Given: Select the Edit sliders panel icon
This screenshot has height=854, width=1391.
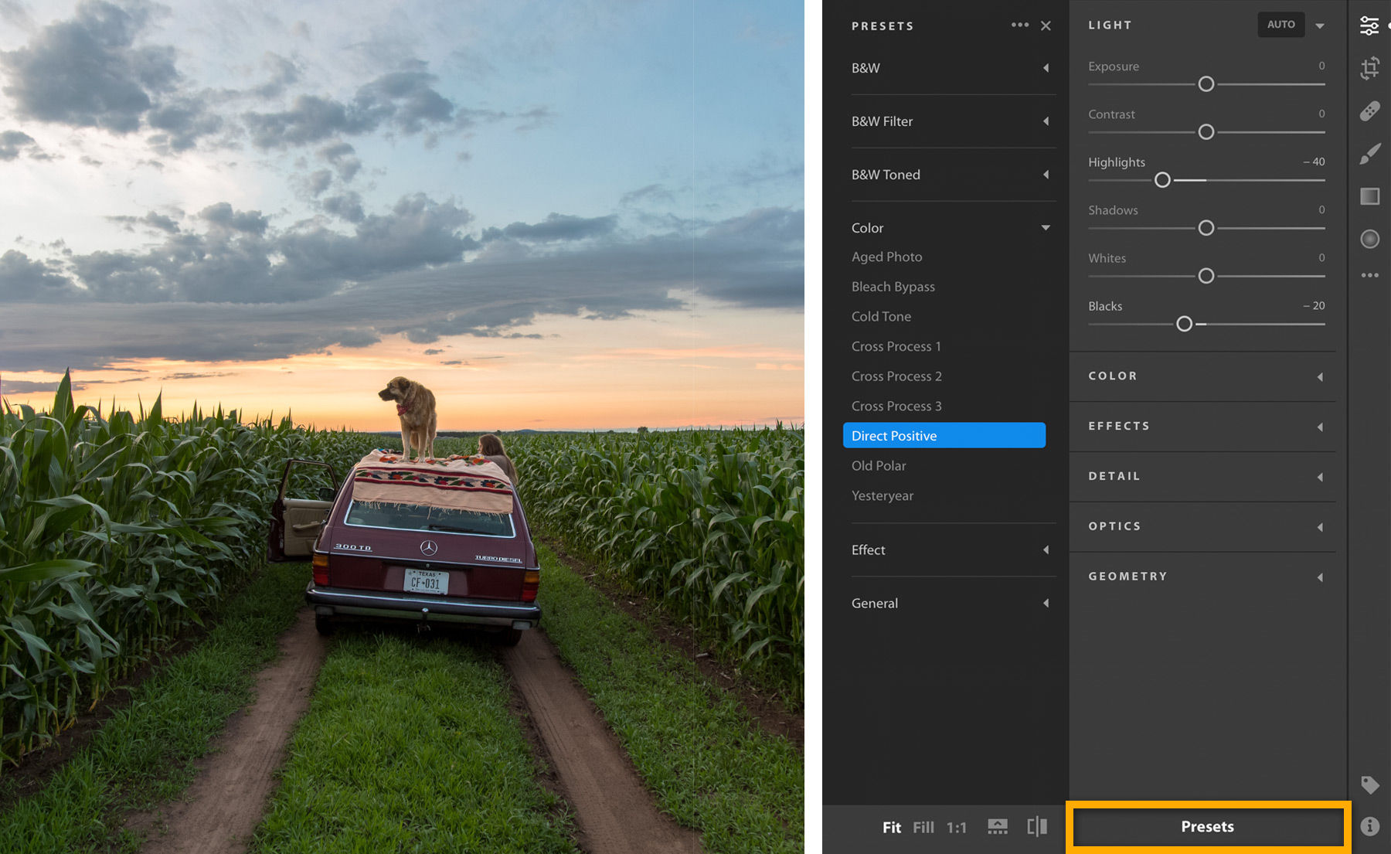Looking at the screenshot, I should pyautogui.click(x=1369, y=26).
